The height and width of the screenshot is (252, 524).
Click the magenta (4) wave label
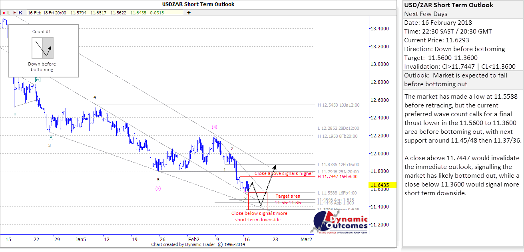click(215, 127)
